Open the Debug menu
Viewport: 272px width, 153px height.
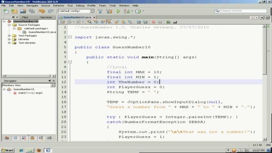pyautogui.click(x=80, y=6)
